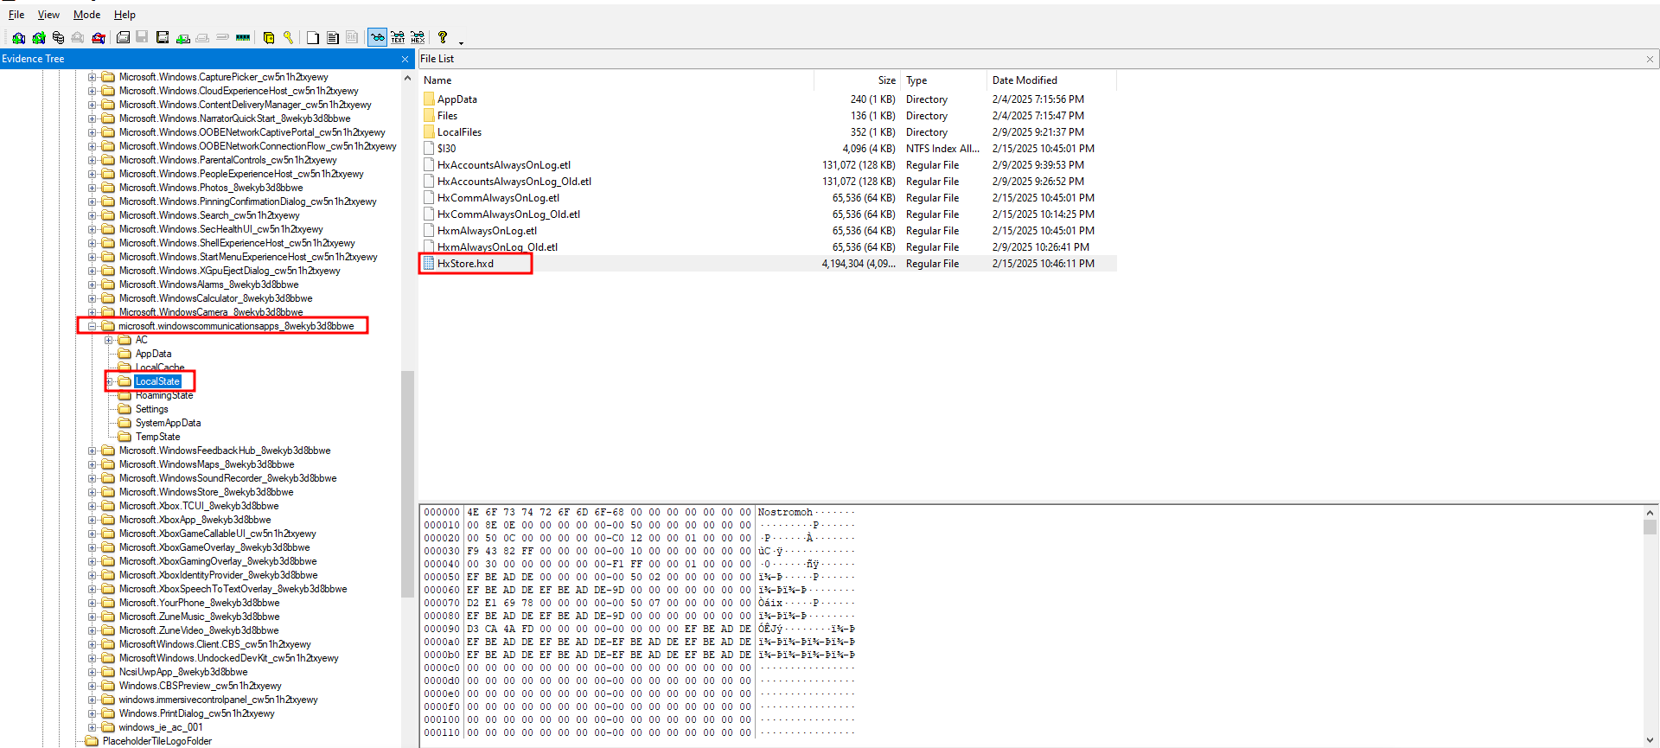Screen dimensions: 1660x748
Task: Switch preview to Hex view mode
Action: click(x=418, y=38)
